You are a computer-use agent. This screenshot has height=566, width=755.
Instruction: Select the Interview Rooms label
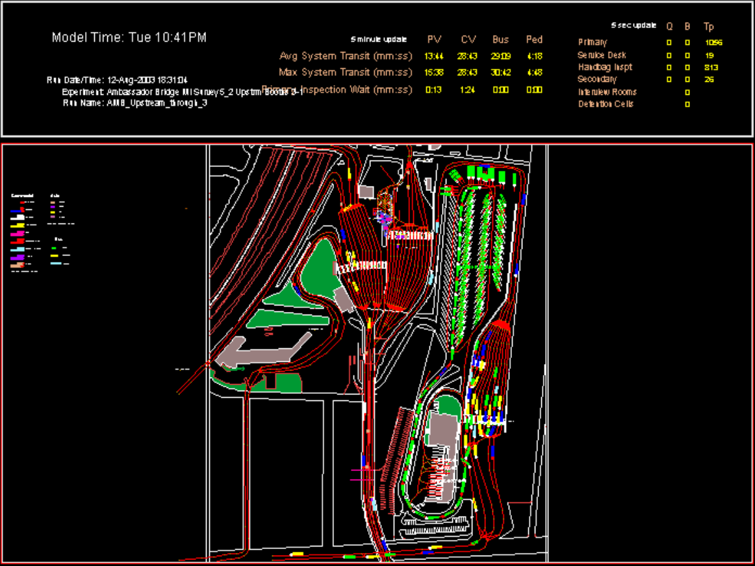(x=607, y=92)
